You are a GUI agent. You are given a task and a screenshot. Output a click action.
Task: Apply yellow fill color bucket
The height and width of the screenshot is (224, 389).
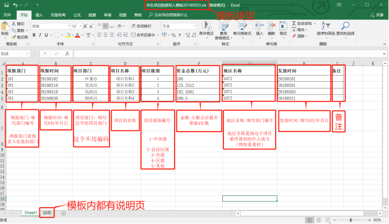(x=68, y=35)
